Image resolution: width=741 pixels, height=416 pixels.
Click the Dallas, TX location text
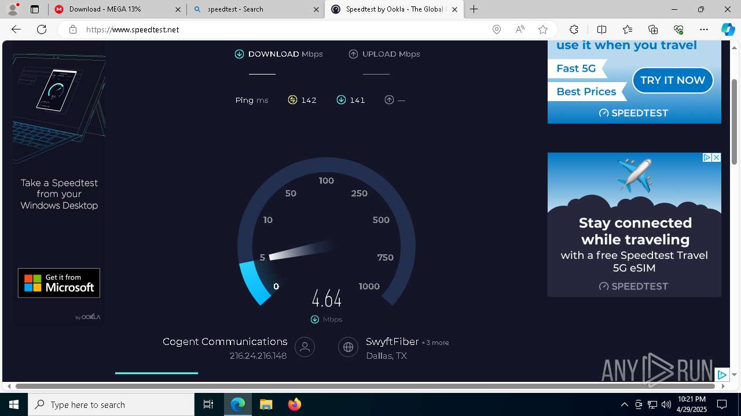(x=386, y=356)
